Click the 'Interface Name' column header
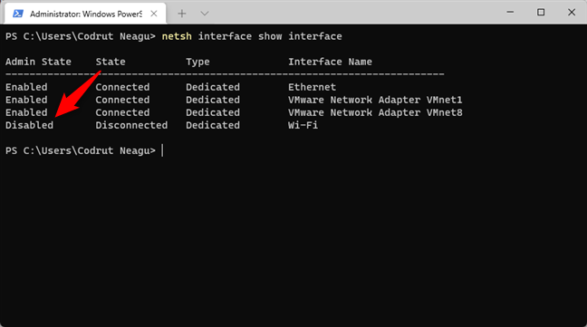587x327 pixels. click(x=330, y=62)
